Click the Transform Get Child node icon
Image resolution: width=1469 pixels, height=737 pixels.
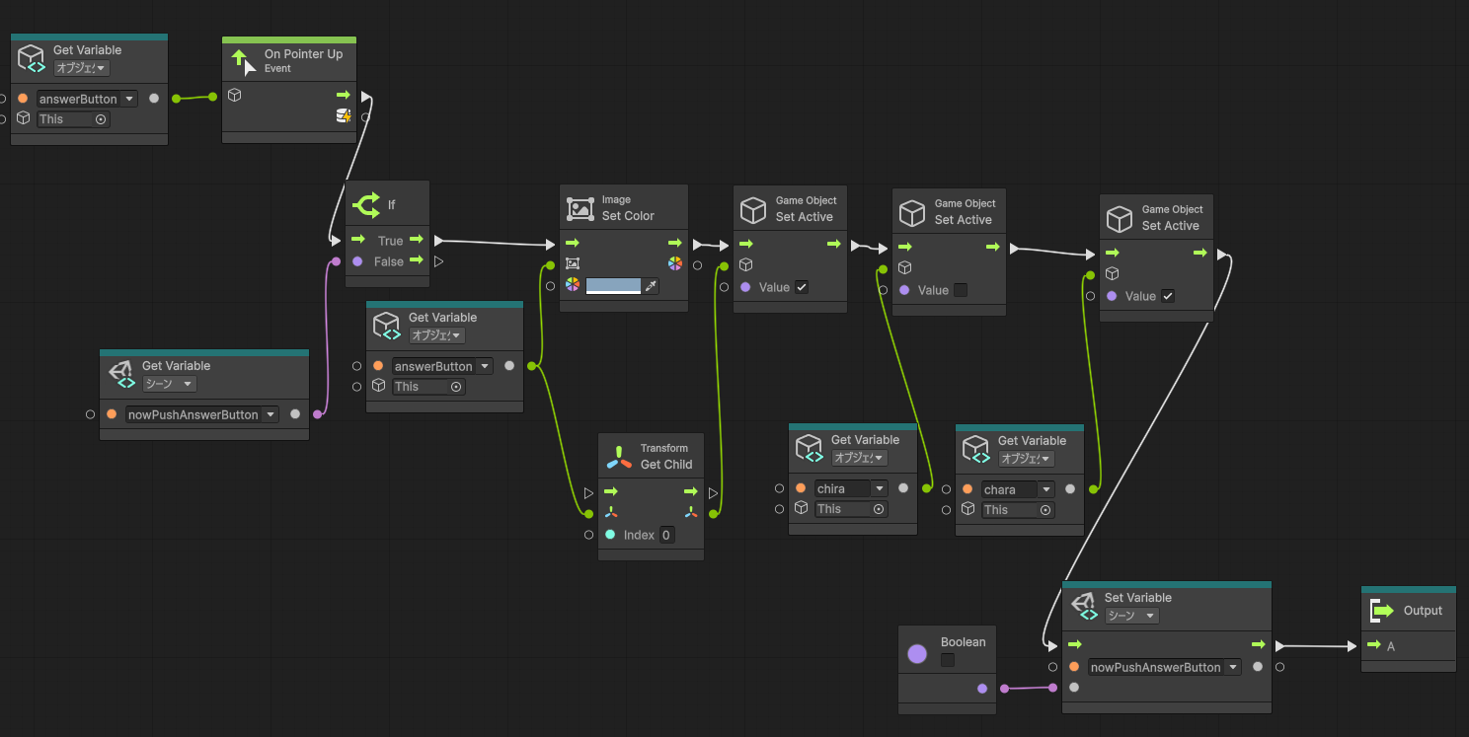point(619,457)
